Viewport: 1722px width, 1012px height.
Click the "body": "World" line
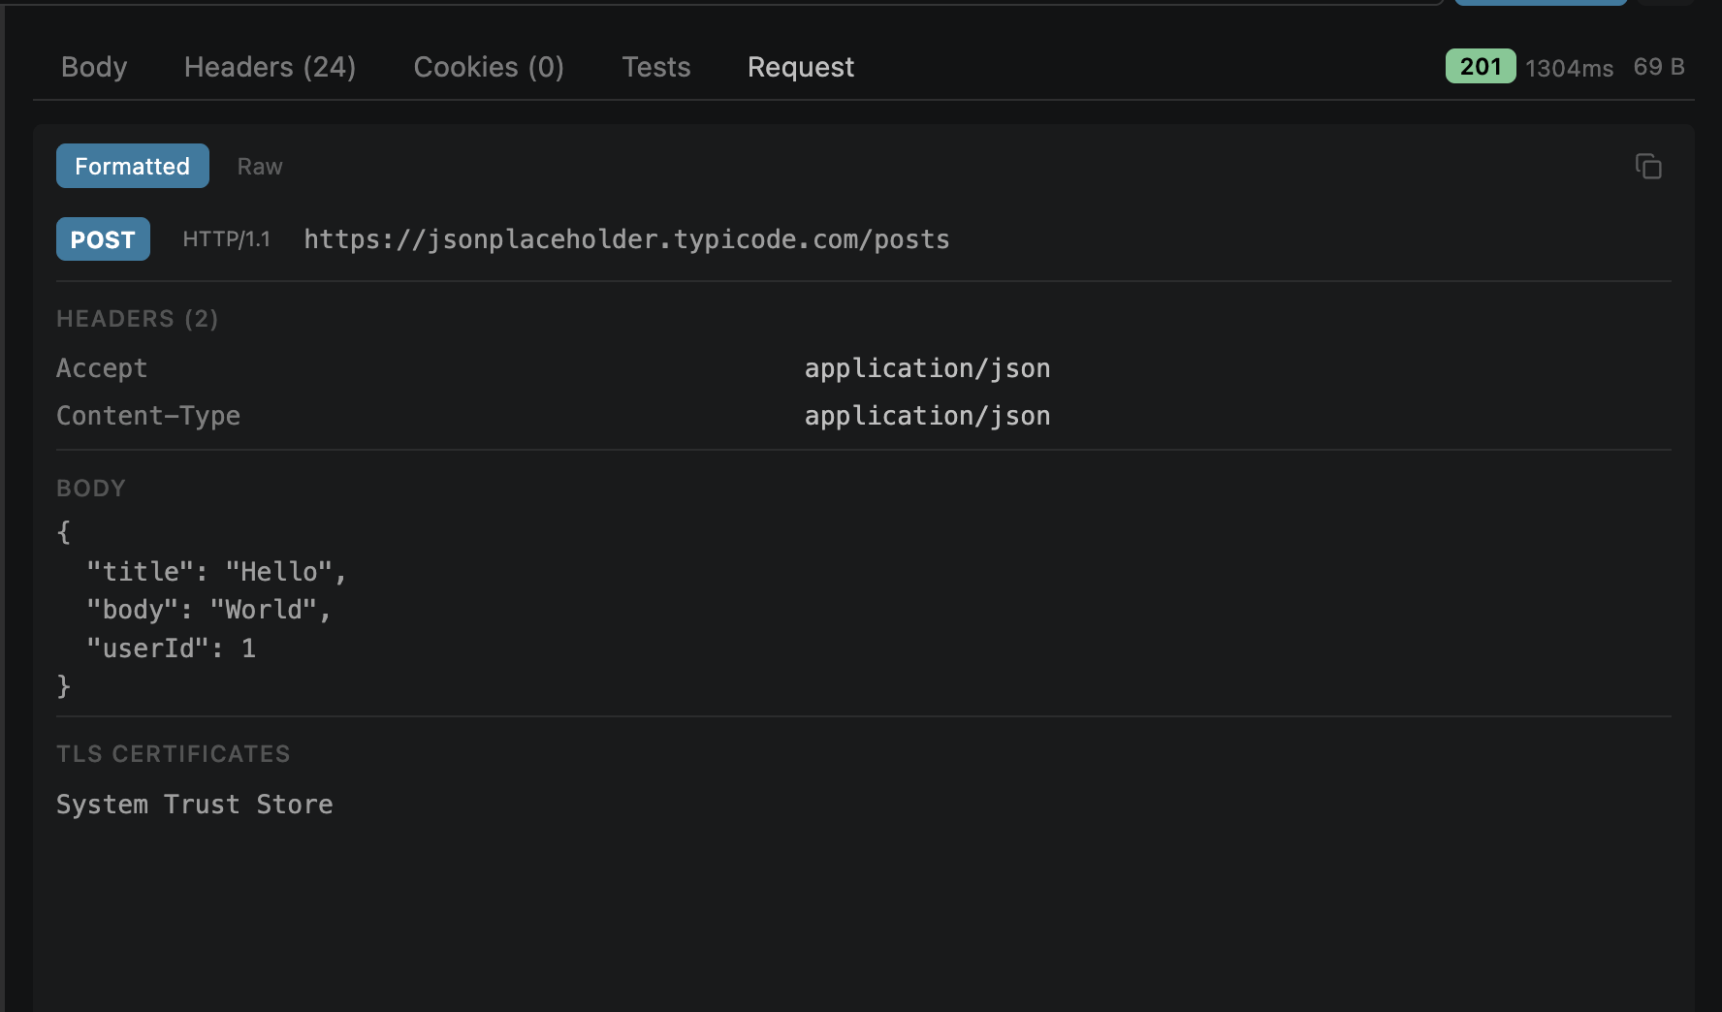pos(208,610)
